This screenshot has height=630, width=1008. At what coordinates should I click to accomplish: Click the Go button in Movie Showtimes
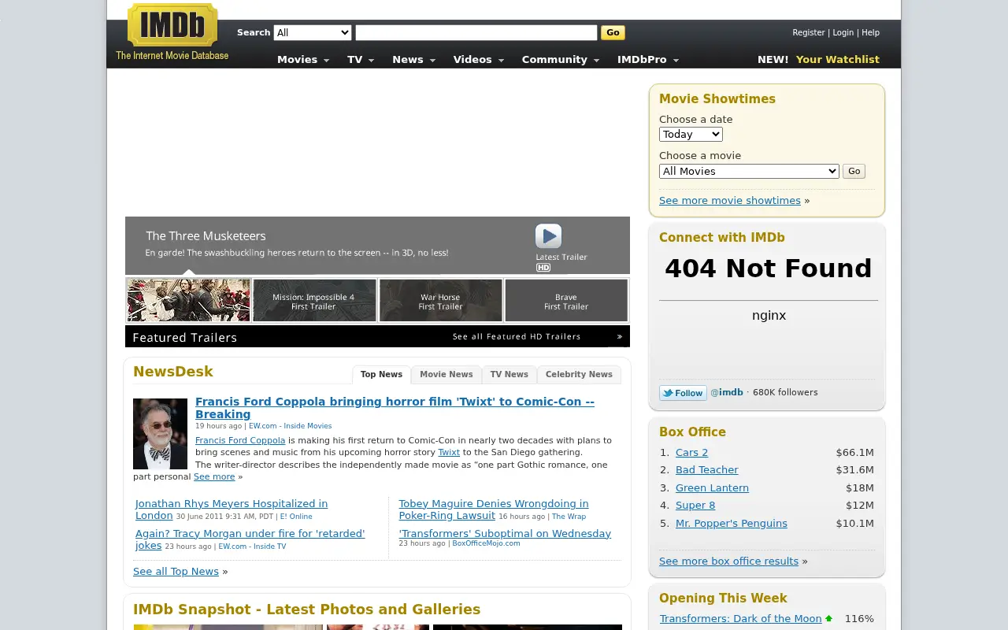(854, 171)
